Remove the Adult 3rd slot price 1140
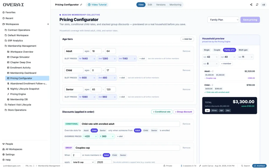This screenshot has height=168, width=269. point(135,59)
